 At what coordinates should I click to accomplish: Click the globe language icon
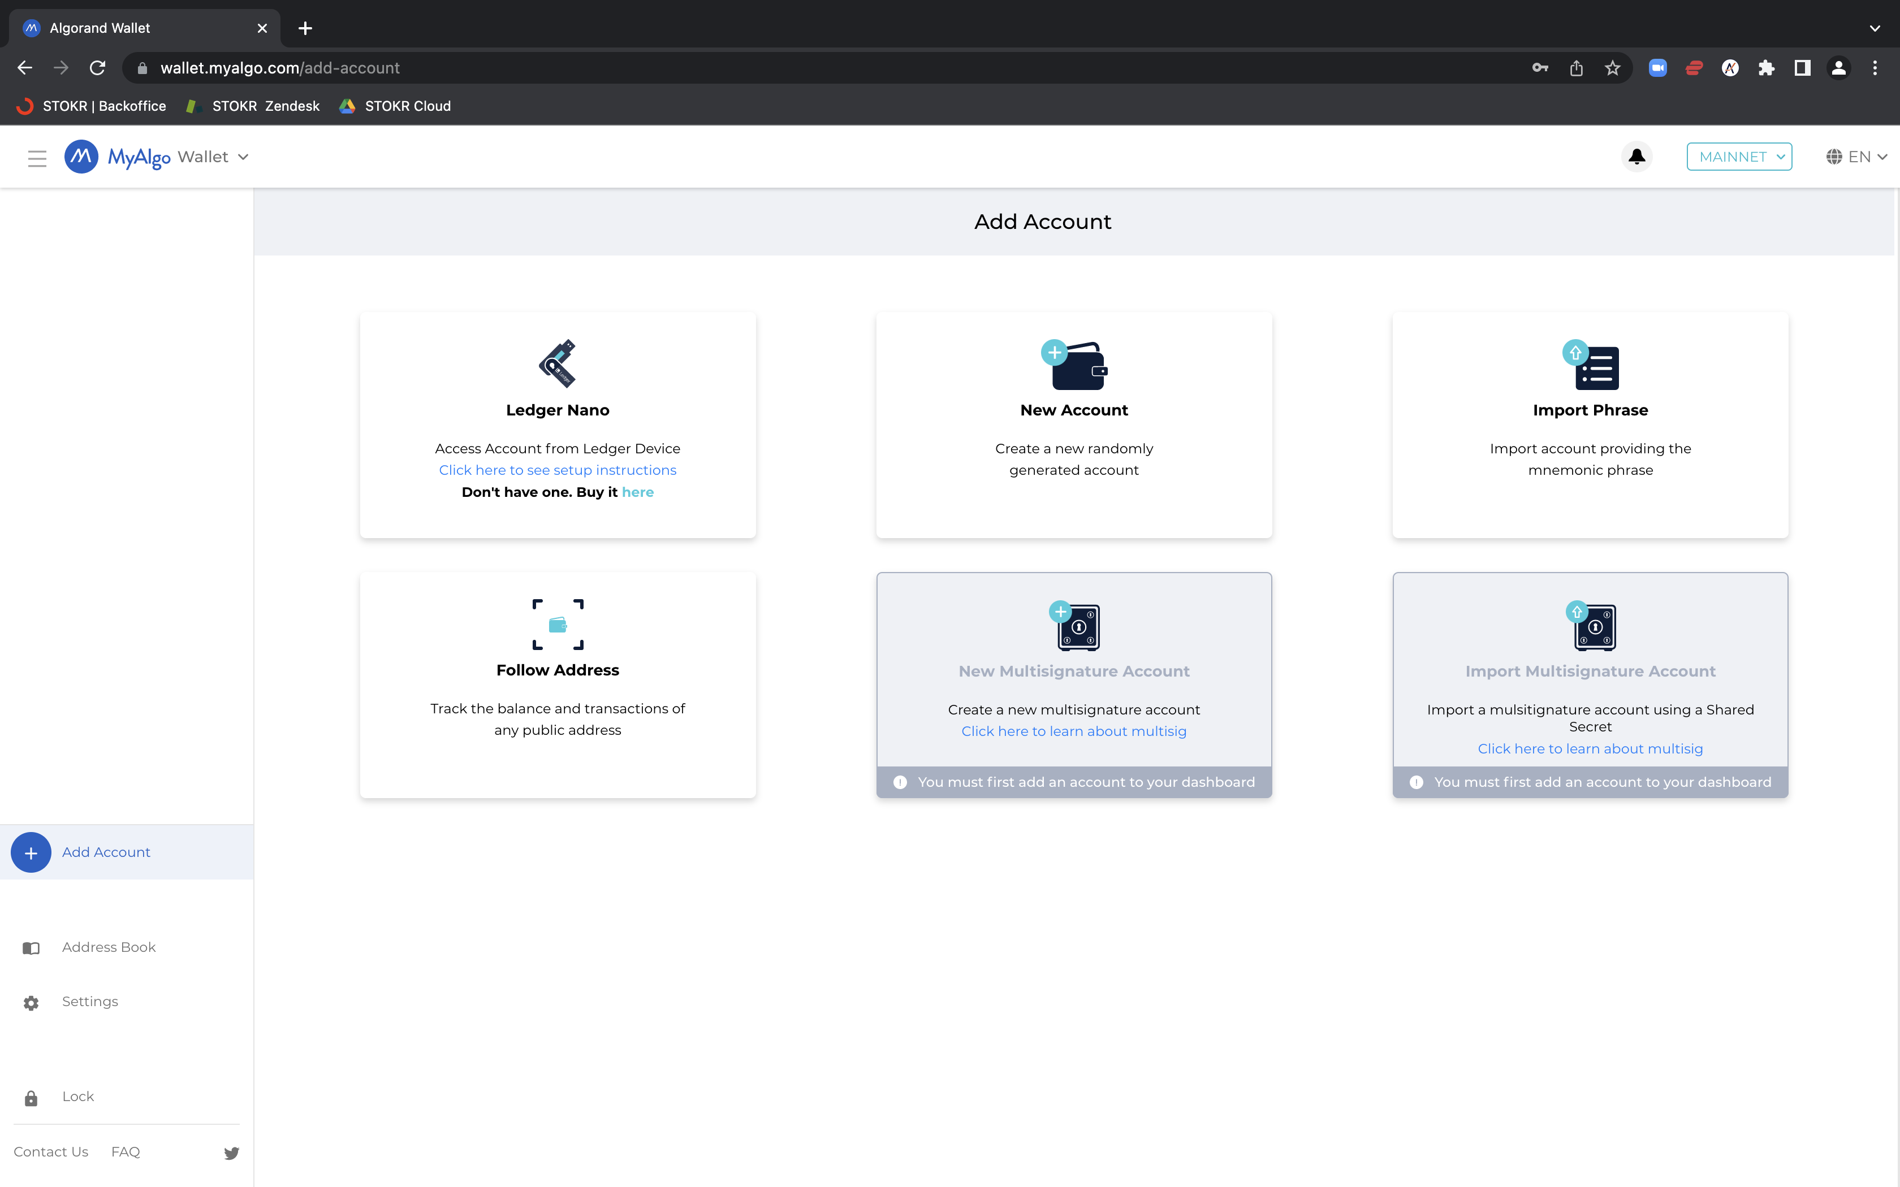[1834, 157]
